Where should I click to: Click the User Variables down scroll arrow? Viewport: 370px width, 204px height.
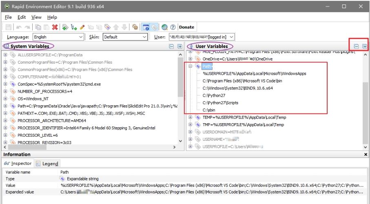[x=365, y=147]
